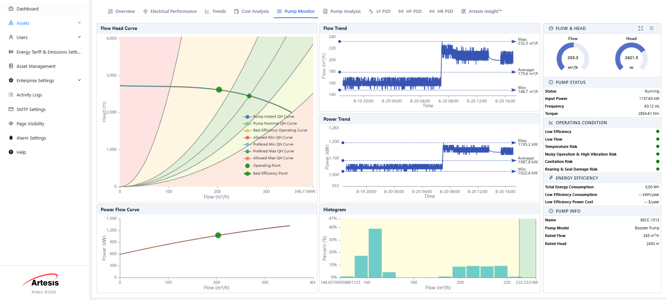Click the Assets sidebar icon
The width and height of the screenshot is (666, 300).
click(11, 23)
